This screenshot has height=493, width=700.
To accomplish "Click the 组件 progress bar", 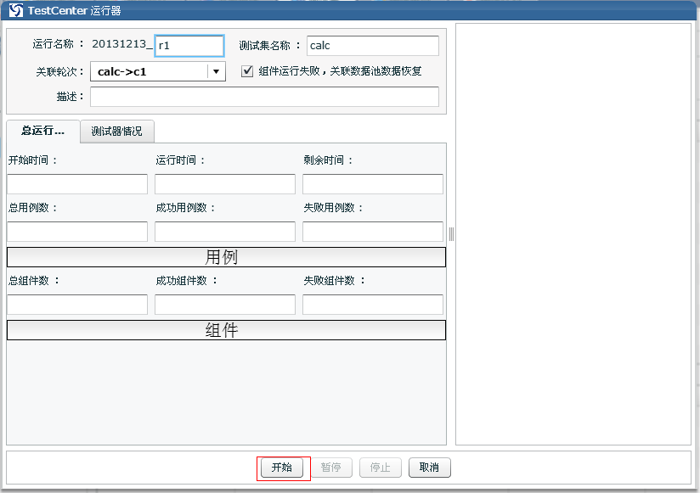I will (x=226, y=330).
